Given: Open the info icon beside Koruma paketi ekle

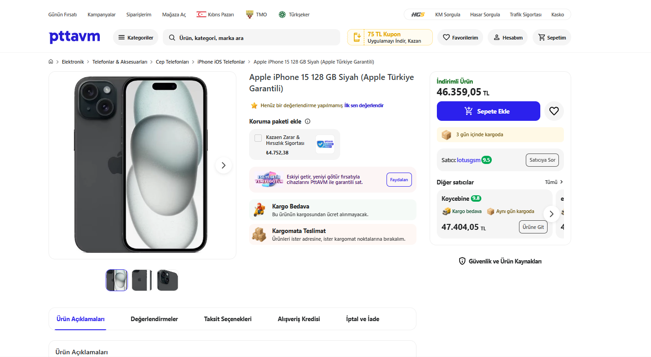Looking at the screenshot, I should click(308, 121).
